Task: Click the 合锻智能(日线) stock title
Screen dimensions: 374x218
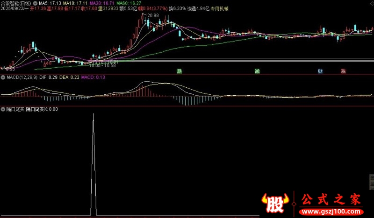Action: [x=16, y=3]
